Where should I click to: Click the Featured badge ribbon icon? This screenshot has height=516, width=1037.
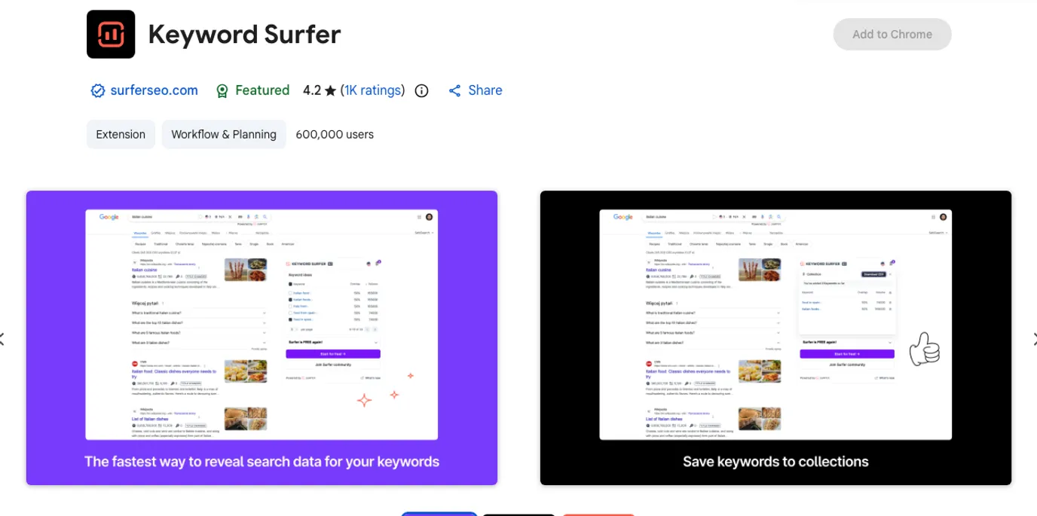click(x=222, y=91)
